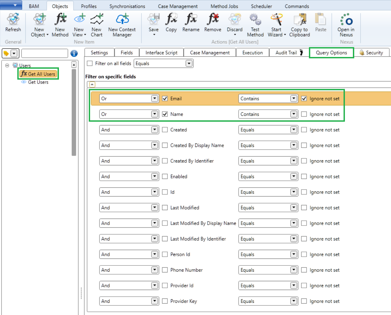
Task: Toggle Filter on all fields checkbox
Action: [x=90, y=63]
